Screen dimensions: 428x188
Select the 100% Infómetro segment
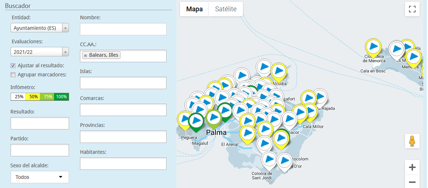pyautogui.click(x=62, y=97)
